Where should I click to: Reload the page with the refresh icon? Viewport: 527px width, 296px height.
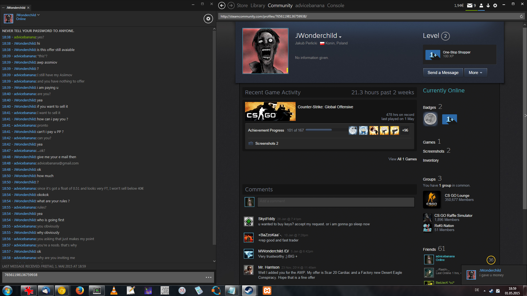(521, 16)
